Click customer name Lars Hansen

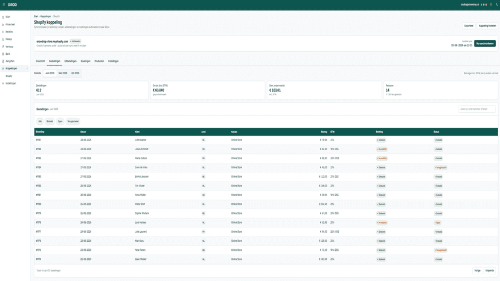pyautogui.click(x=141, y=223)
